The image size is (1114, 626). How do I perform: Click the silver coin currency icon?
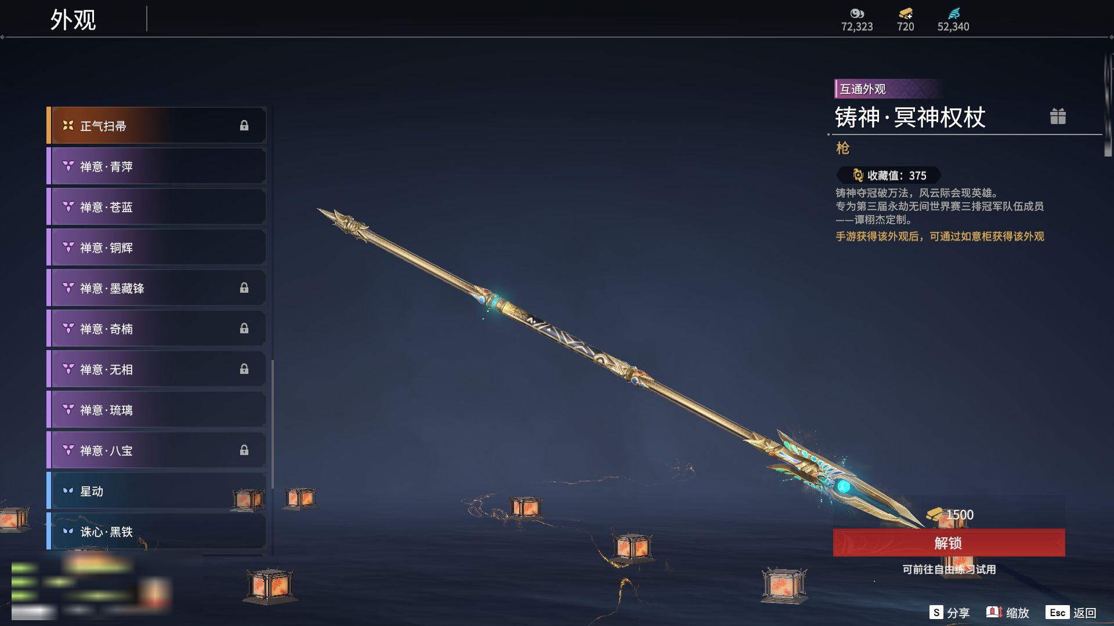[857, 13]
